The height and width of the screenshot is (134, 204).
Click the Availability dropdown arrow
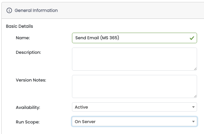[193, 107]
